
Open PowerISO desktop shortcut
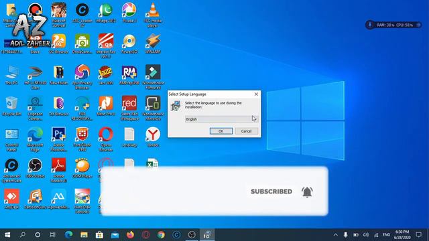point(129,44)
